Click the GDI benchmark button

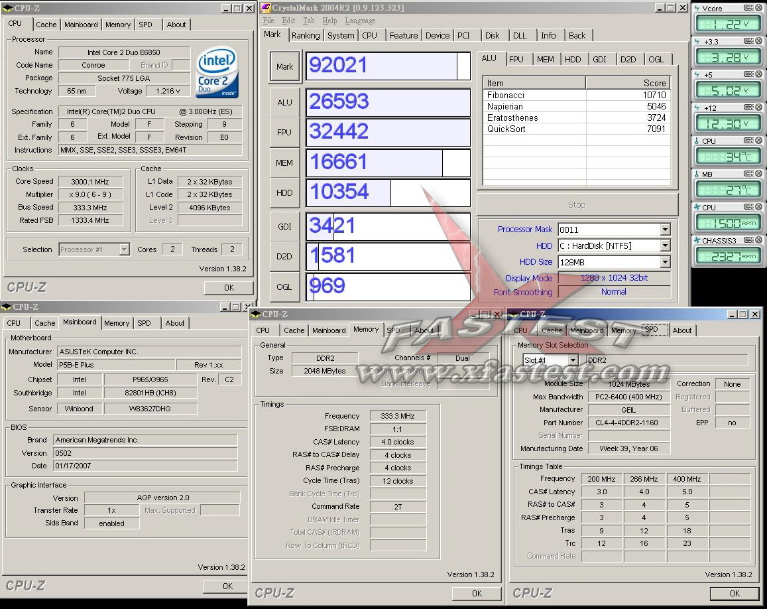tap(284, 226)
